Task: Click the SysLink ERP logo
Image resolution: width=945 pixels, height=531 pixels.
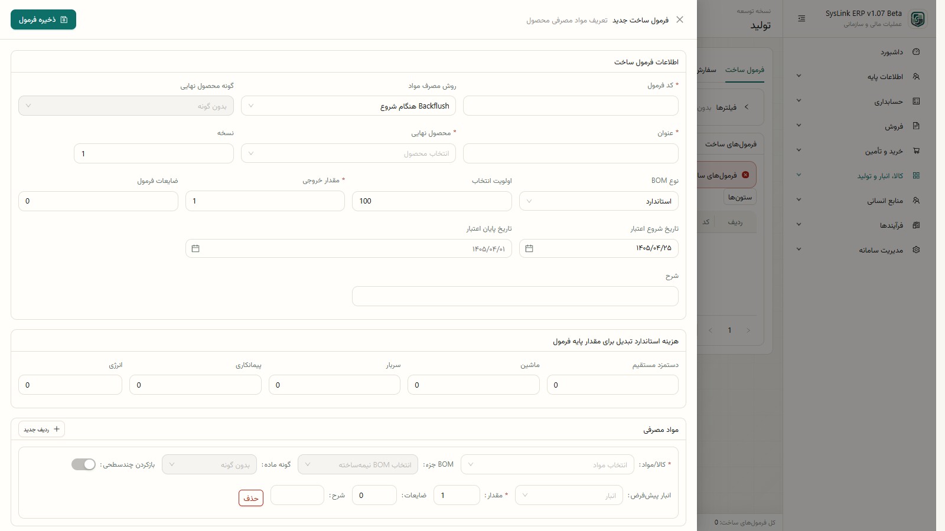Action: tap(918, 19)
